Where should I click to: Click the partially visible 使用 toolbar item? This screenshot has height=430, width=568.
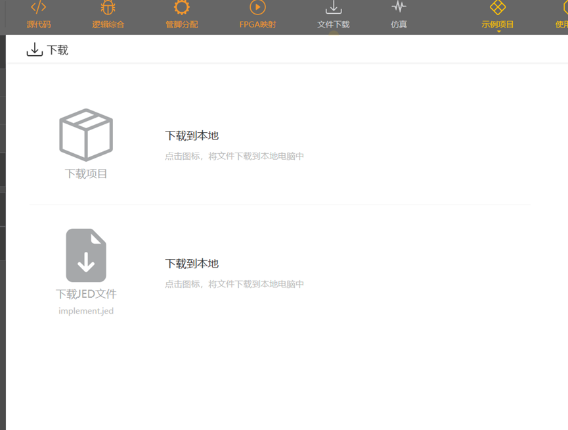tap(561, 24)
